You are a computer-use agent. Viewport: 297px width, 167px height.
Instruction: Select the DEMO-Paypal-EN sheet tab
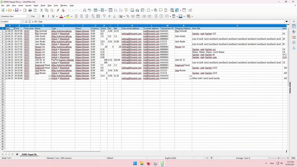29,154
